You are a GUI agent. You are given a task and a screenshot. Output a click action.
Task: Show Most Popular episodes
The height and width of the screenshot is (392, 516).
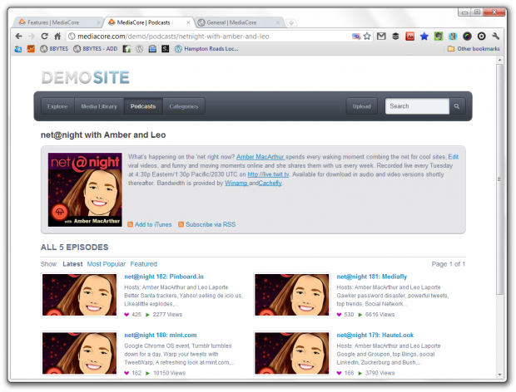(x=107, y=264)
